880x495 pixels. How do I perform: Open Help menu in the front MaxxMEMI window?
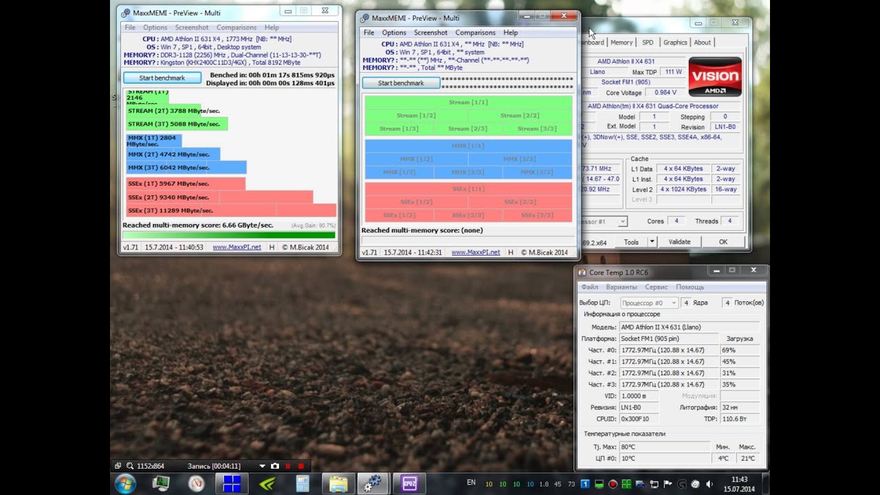click(x=510, y=32)
